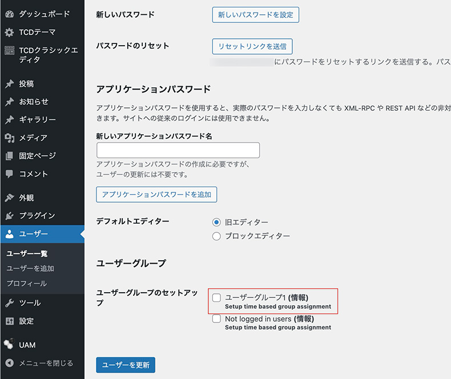Click the パスワードのリセット label
Image resolution: width=451 pixels, height=379 pixels.
click(132, 46)
